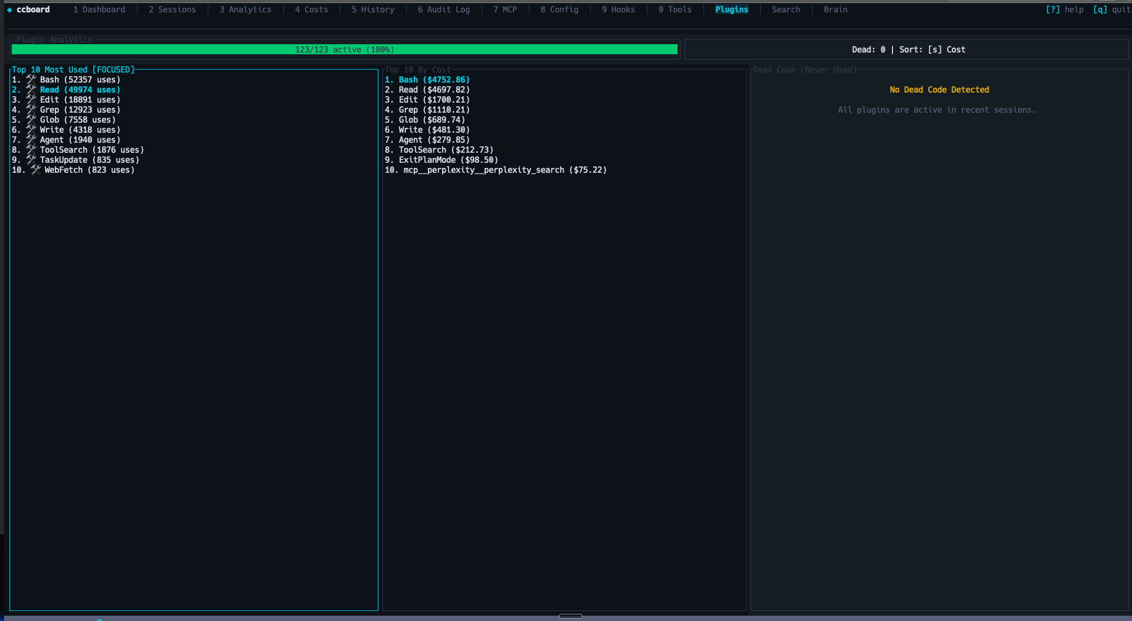Click the tool icon beside Read uses
This screenshot has height=621, width=1132.
point(31,90)
